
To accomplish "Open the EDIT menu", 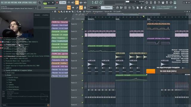I will click(6, 2).
